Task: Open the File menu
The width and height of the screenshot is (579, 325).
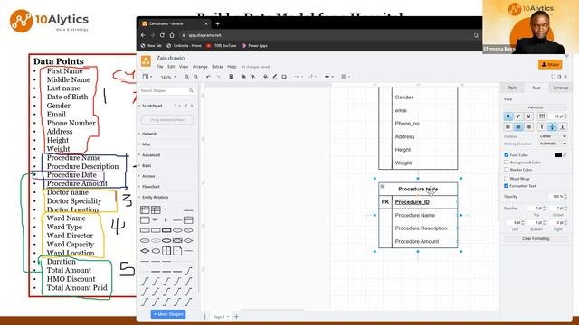Action: (x=159, y=67)
